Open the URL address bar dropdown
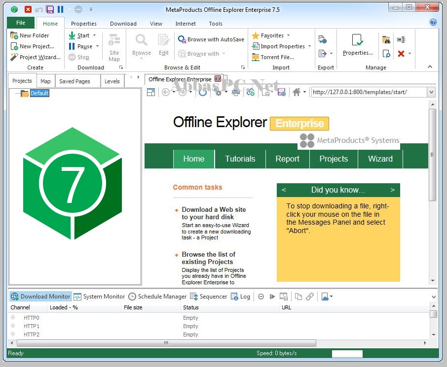Image resolution: width=447 pixels, height=367 pixels. tap(431, 92)
